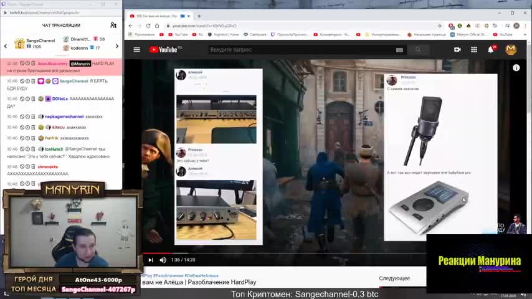The height and width of the screenshot is (299, 532).
Task: Bookmark this page with the star icon
Action: click(440, 26)
